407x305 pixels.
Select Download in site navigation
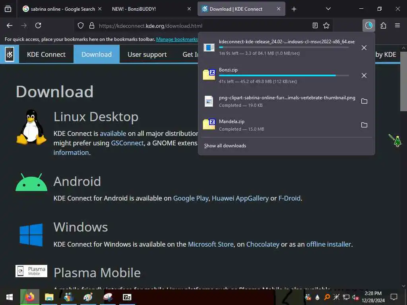[97, 54]
